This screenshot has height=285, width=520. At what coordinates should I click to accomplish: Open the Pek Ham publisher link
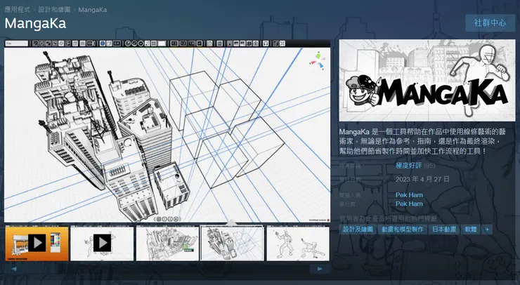409,204
